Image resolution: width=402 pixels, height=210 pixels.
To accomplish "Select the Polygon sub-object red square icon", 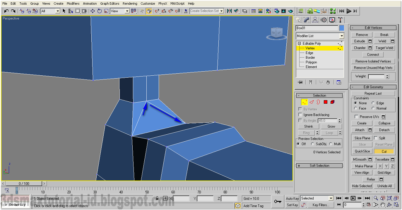I will 326,102.
